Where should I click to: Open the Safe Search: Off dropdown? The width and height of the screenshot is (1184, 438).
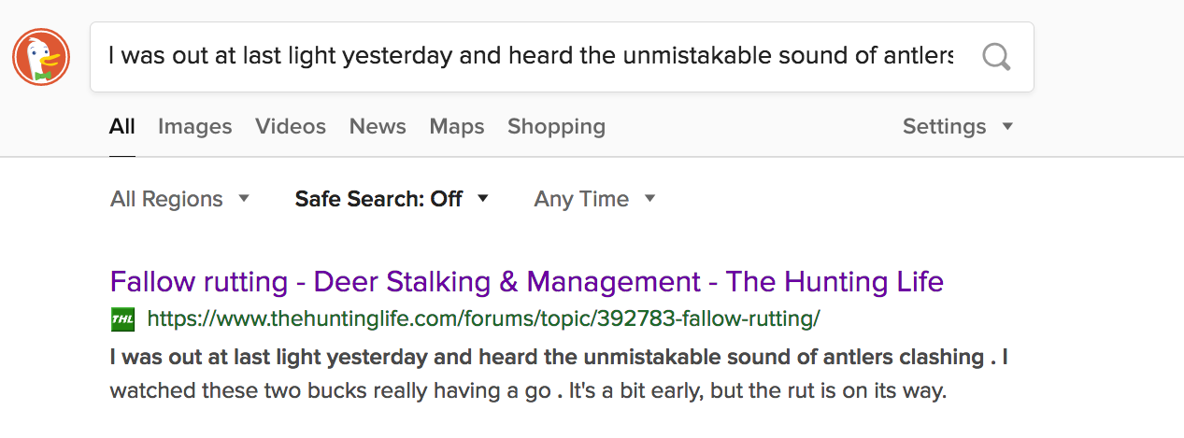pos(378,199)
